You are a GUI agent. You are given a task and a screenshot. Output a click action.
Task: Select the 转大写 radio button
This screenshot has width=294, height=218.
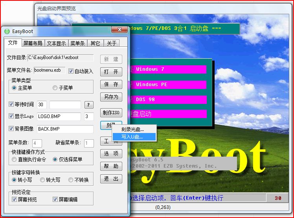(x=42, y=180)
